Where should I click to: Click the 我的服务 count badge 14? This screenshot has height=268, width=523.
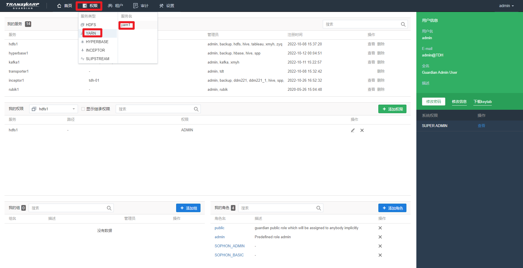pos(28,24)
